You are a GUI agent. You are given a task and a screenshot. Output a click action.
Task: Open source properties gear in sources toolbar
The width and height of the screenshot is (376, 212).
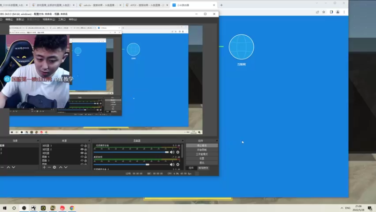click(x=55, y=167)
